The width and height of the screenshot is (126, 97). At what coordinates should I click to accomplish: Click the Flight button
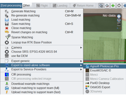[x=42, y=6]
